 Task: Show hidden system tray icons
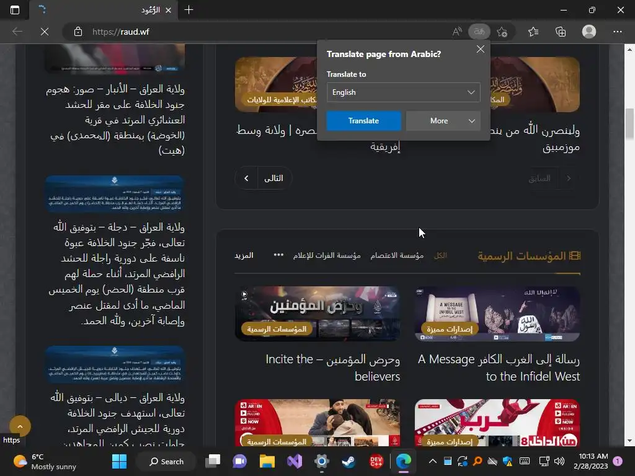click(432, 461)
